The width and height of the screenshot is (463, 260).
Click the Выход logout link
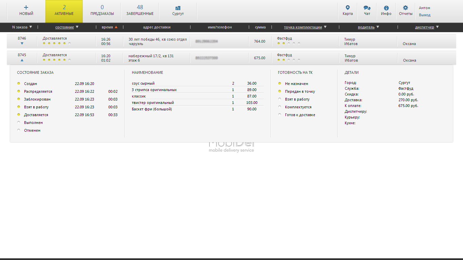click(x=425, y=15)
